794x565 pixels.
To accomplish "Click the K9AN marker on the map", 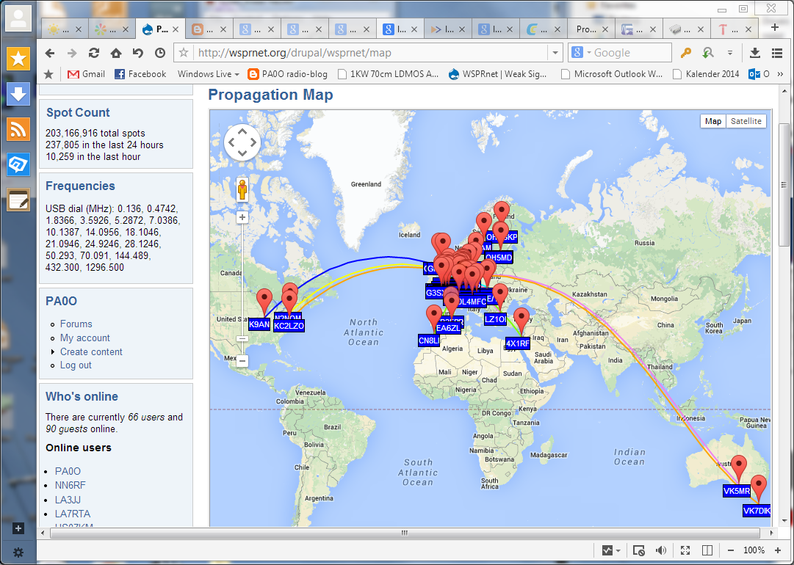I will click(264, 303).
